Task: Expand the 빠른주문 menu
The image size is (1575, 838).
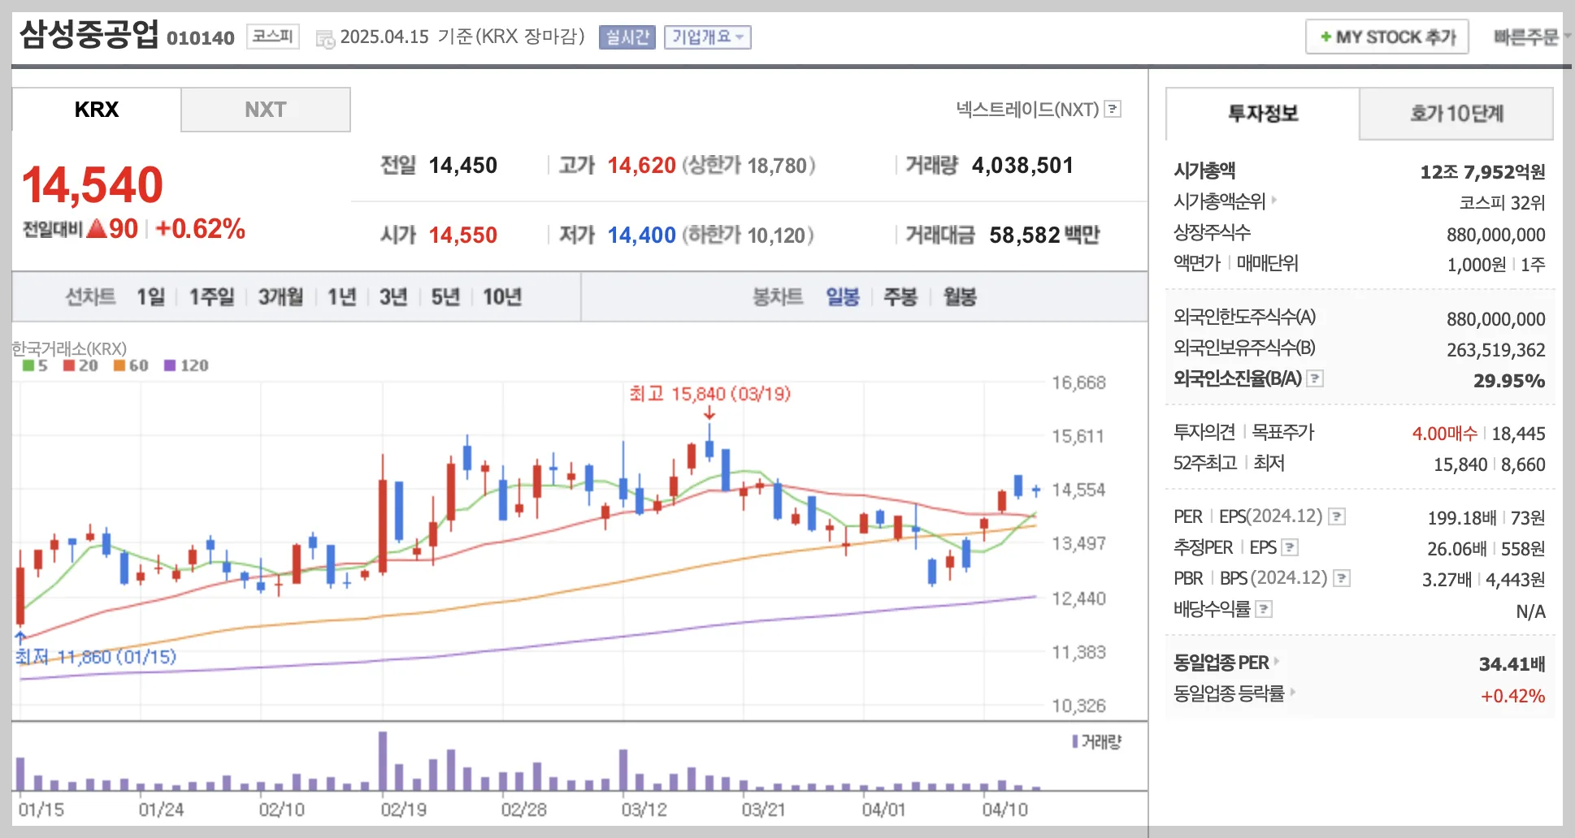Action: point(1531,37)
